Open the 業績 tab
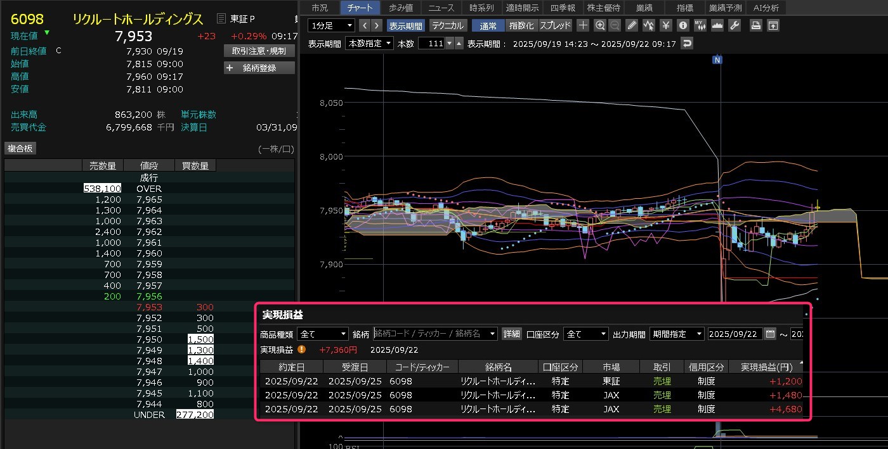This screenshot has width=888, height=449. [644, 8]
